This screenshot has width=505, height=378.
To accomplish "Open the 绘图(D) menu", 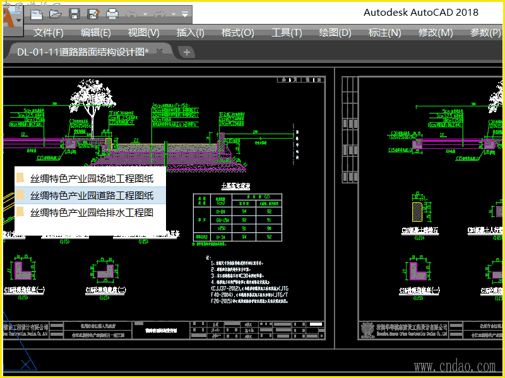I will click(x=335, y=33).
